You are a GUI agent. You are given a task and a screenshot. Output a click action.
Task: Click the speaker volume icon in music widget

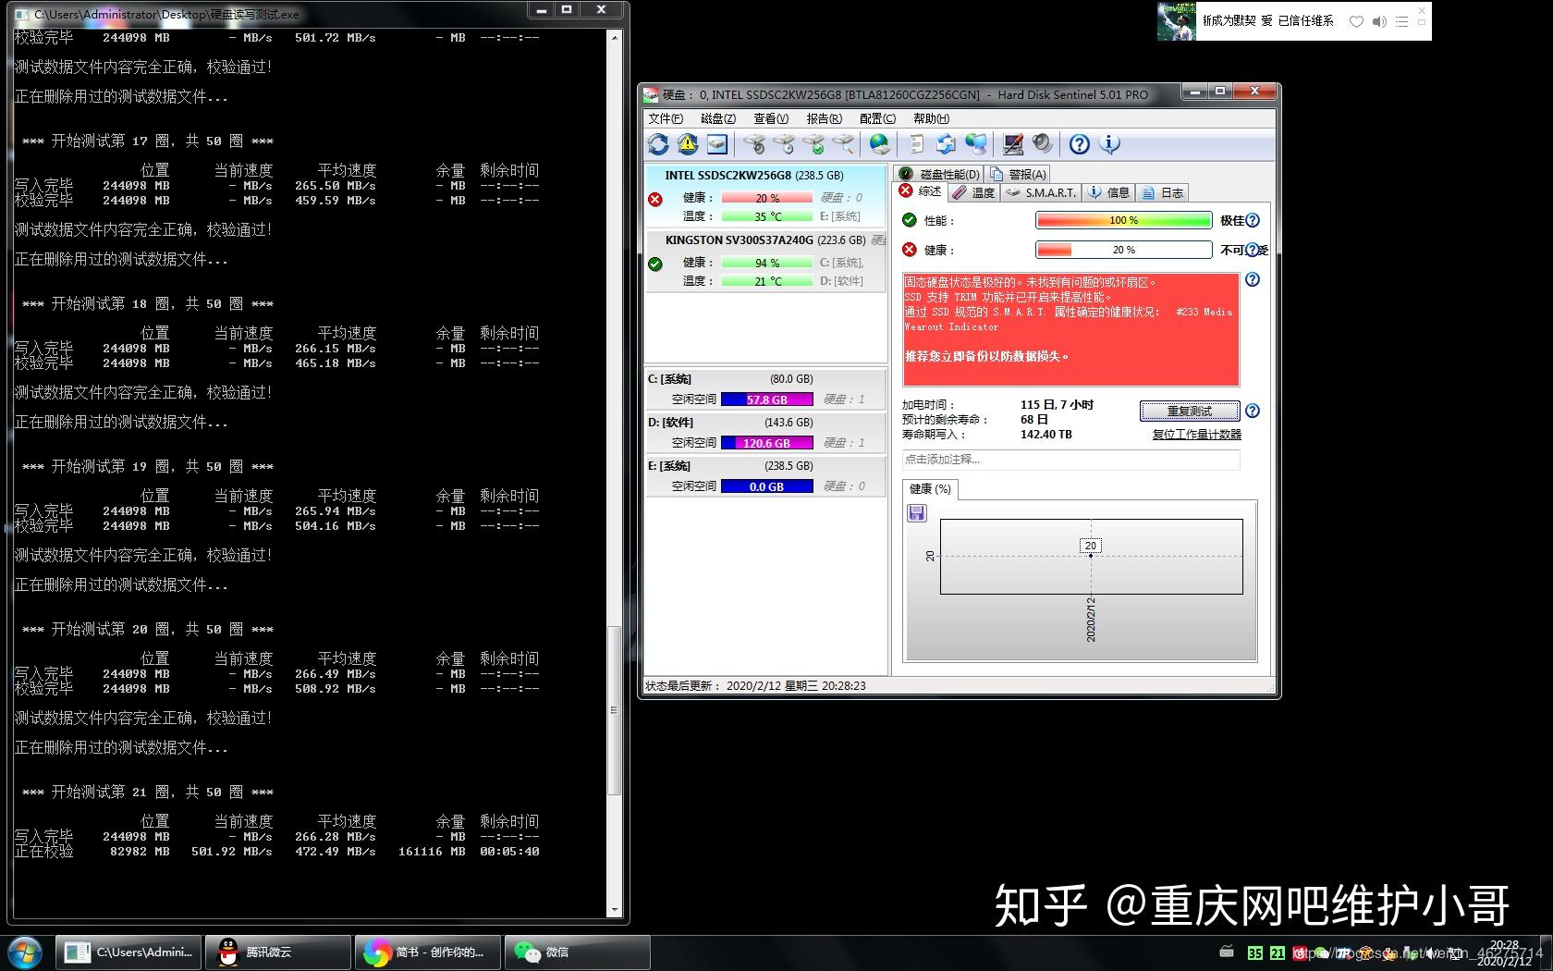1378,21
